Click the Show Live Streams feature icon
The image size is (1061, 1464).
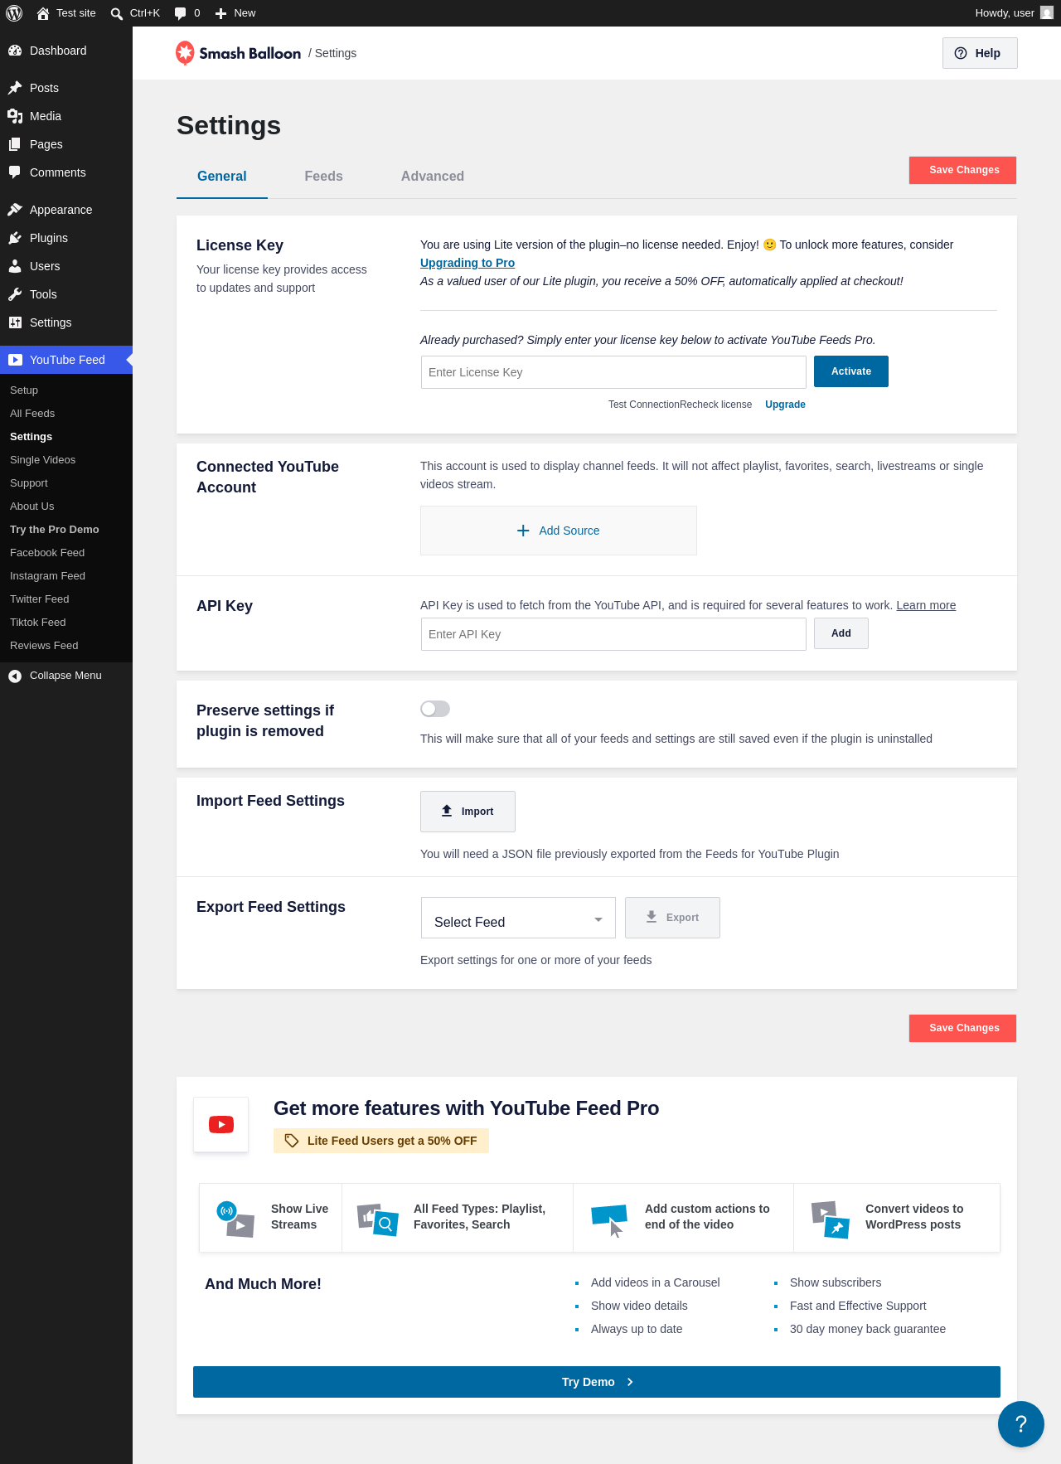tap(235, 1219)
